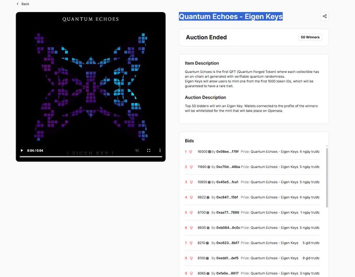Click the butterfly artwork in the video
This screenshot has width=355, height=277.
coord(91,87)
